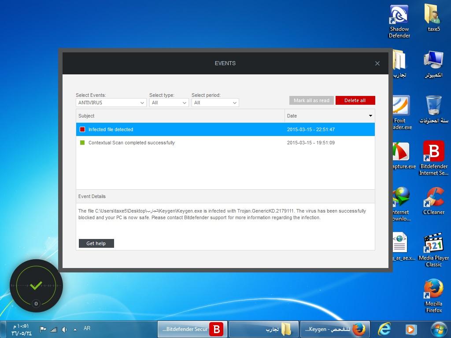
Task: Click the taskbar clock and date
Action: pyautogui.click(x=21, y=330)
